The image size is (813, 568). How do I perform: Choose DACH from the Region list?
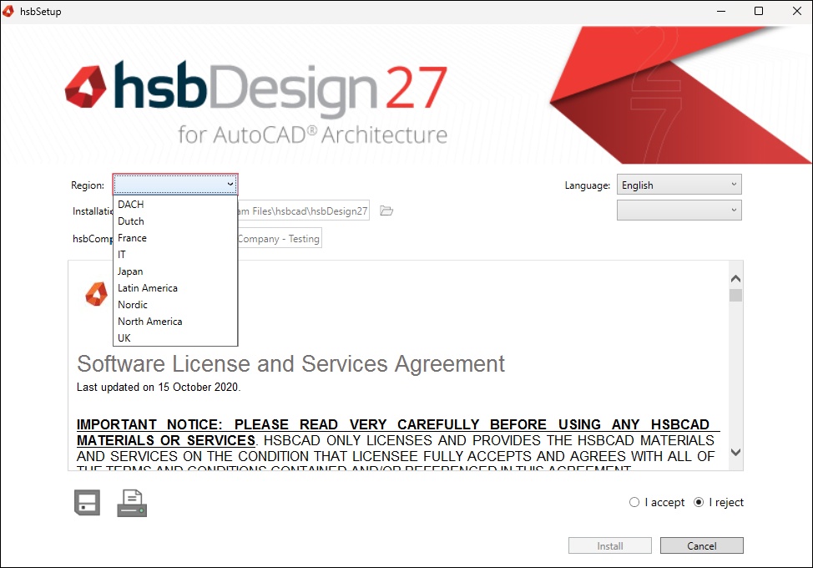click(x=175, y=205)
